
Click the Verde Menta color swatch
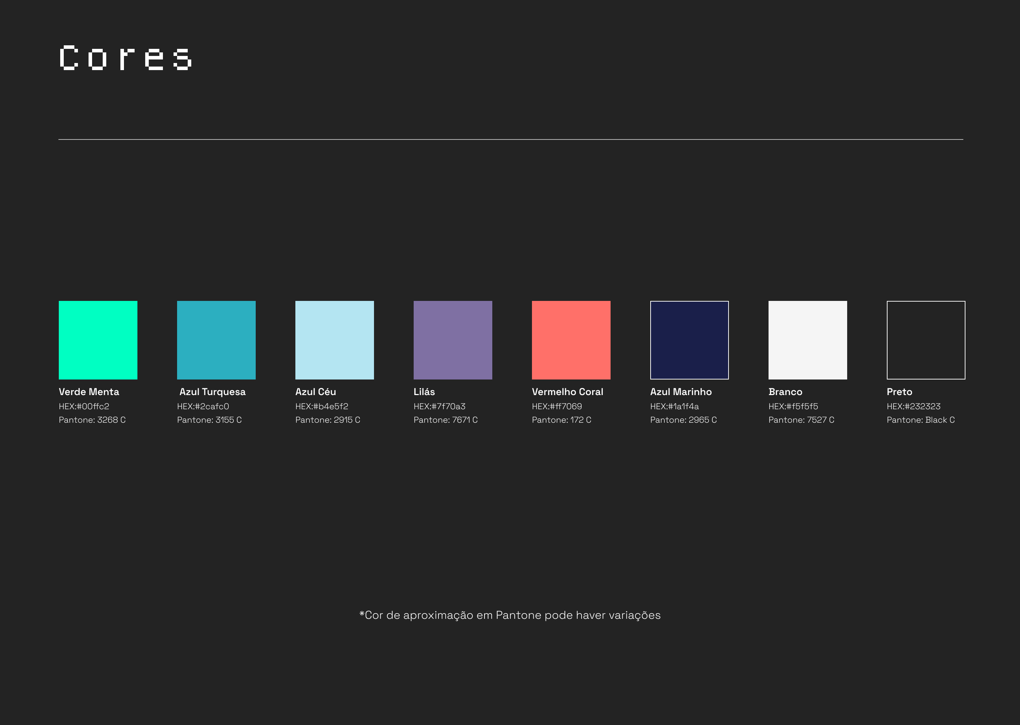tap(98, 340)
